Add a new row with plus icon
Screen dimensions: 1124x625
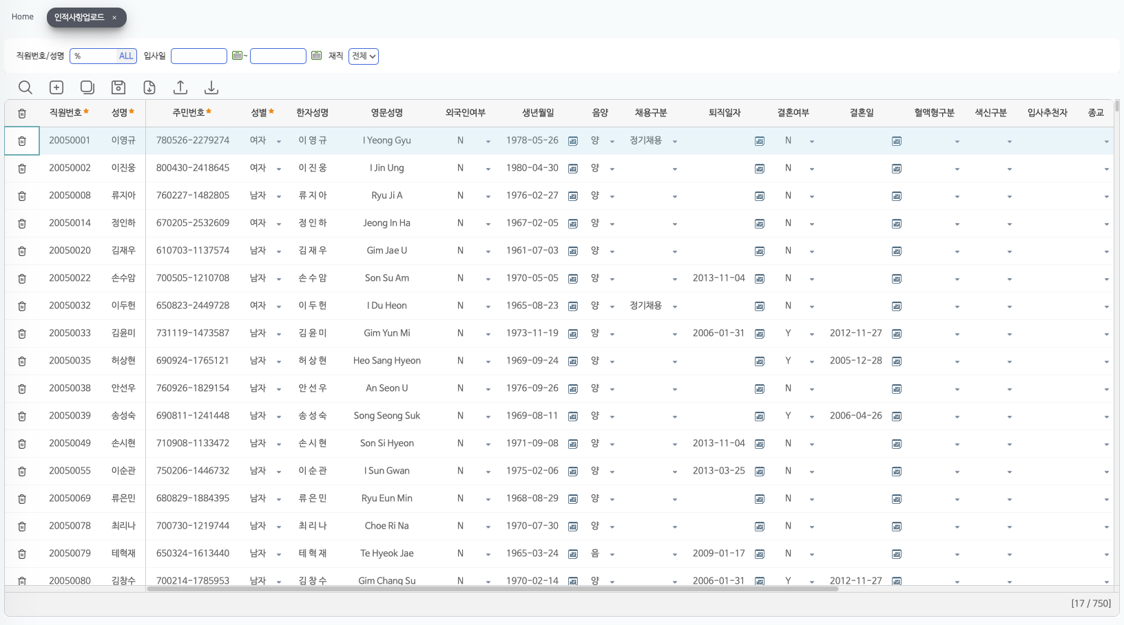[56, 87]
